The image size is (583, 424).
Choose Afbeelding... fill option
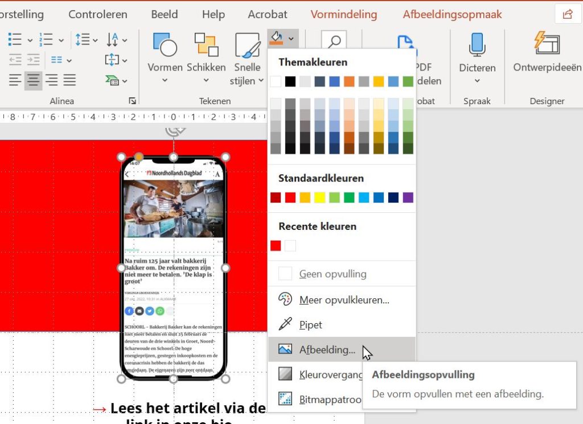tap(327, 350)
